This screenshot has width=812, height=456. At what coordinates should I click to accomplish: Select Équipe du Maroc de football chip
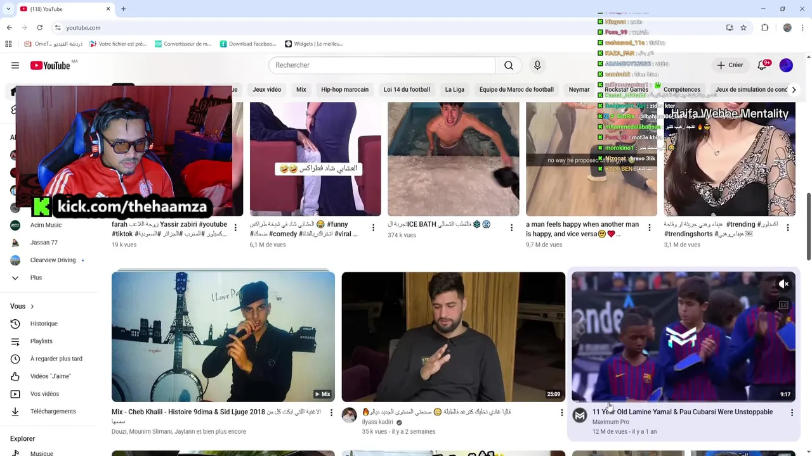pyautogui.click(x=516, y=90)
